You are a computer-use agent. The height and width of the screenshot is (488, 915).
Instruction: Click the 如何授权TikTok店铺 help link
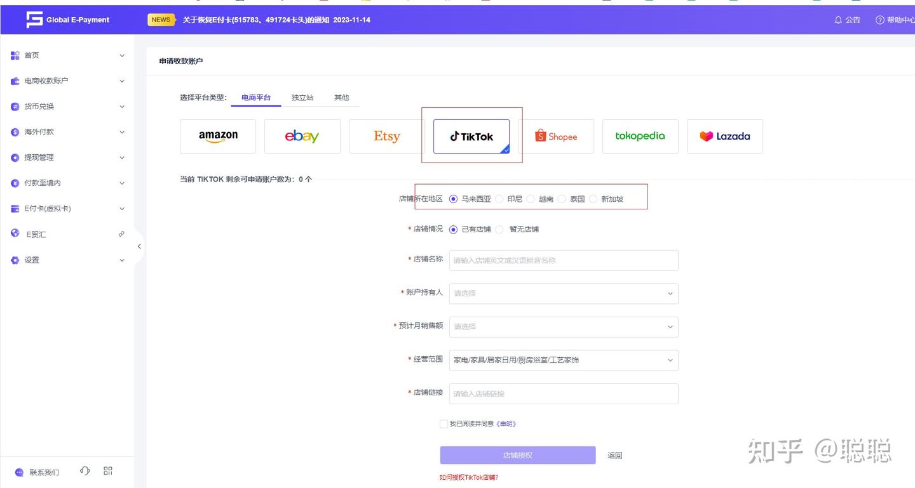tap(468, 477)
